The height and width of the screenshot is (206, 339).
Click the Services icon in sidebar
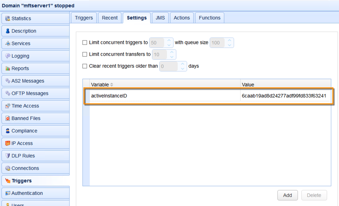pyautogui.click(x=8, y=43)
